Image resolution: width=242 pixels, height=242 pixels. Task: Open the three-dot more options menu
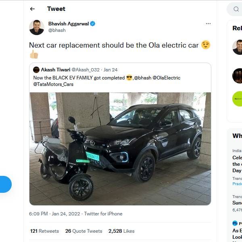(208, 23)
